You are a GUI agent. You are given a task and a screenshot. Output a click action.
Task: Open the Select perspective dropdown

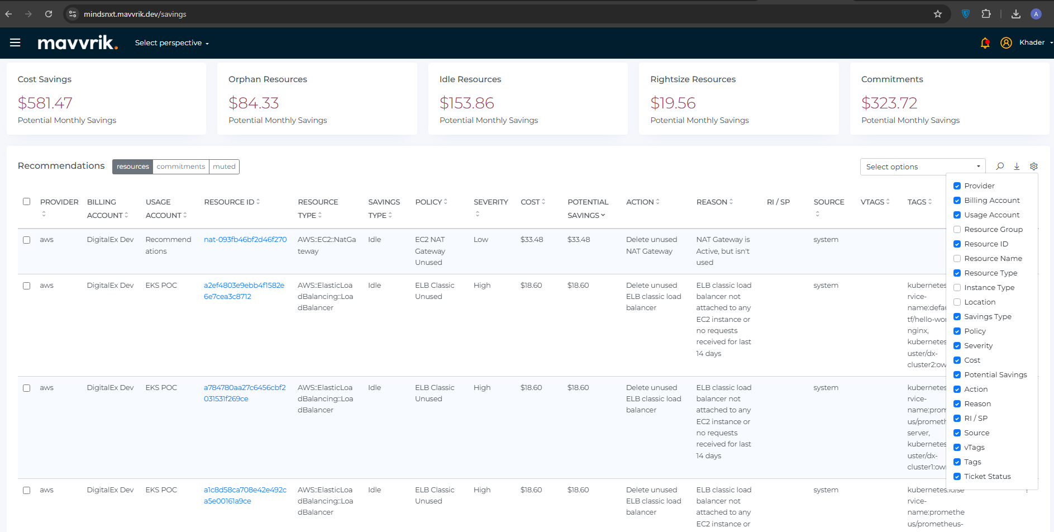(x=171, y=43)
